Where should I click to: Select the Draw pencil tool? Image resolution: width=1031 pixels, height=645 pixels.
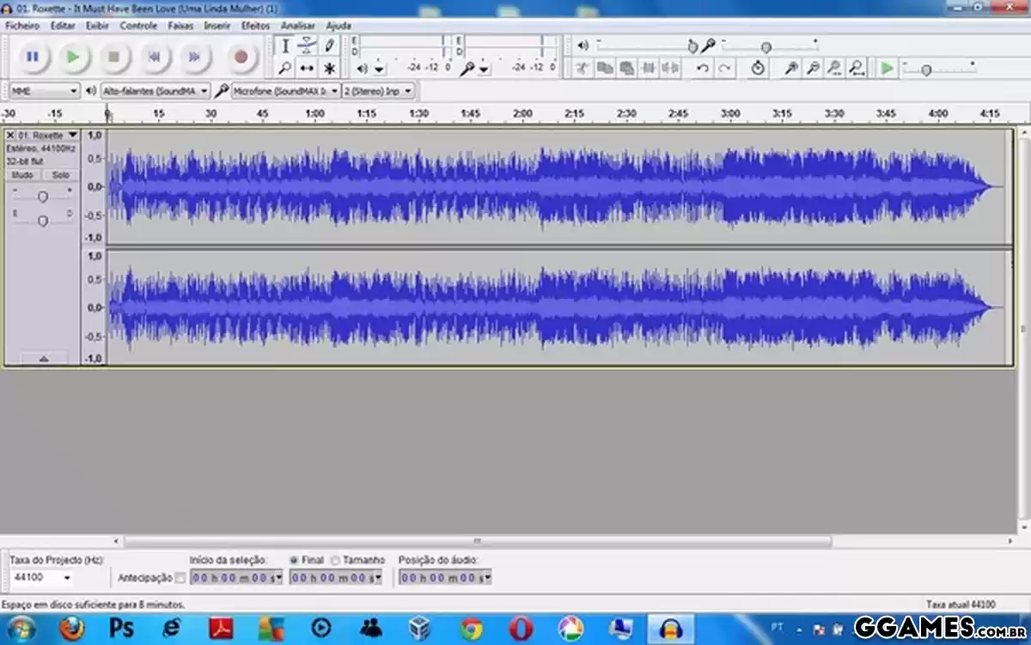329,46
